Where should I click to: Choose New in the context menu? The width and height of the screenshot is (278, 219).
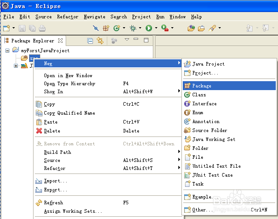pyautogui.click(x=108, y=63)
